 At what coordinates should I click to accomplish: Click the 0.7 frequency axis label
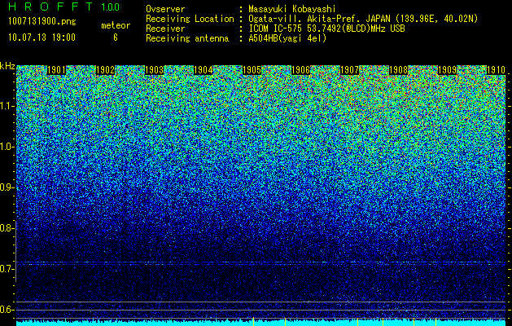coord(7,269)
